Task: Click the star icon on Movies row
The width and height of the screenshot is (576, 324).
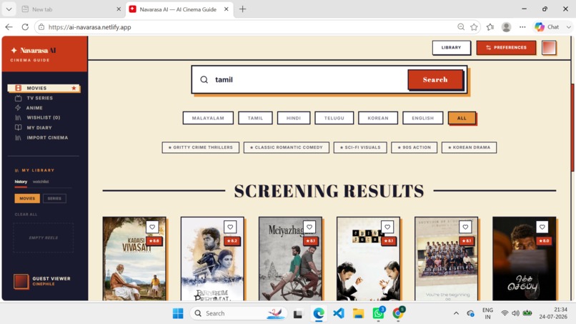Action: [74, 88]
